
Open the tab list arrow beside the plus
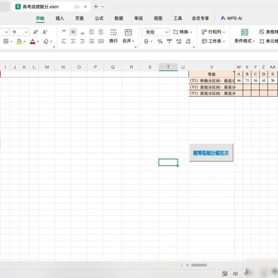103,7
